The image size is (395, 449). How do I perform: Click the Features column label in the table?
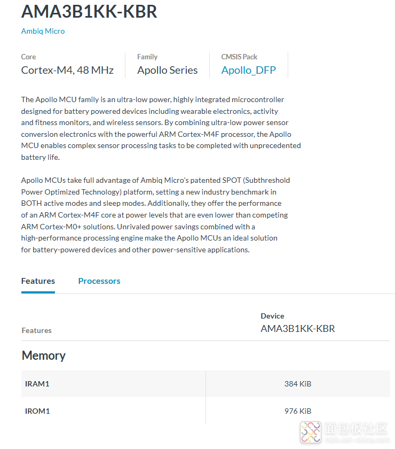click(x=36, y=330)
